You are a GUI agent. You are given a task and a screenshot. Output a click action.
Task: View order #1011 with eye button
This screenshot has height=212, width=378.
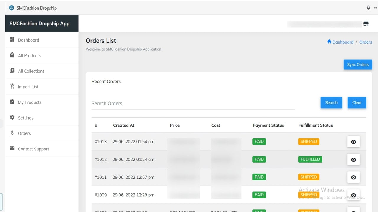point(353,177)
